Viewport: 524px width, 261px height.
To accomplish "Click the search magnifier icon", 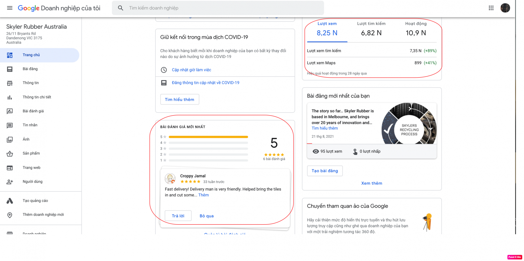I will (121, 8).
